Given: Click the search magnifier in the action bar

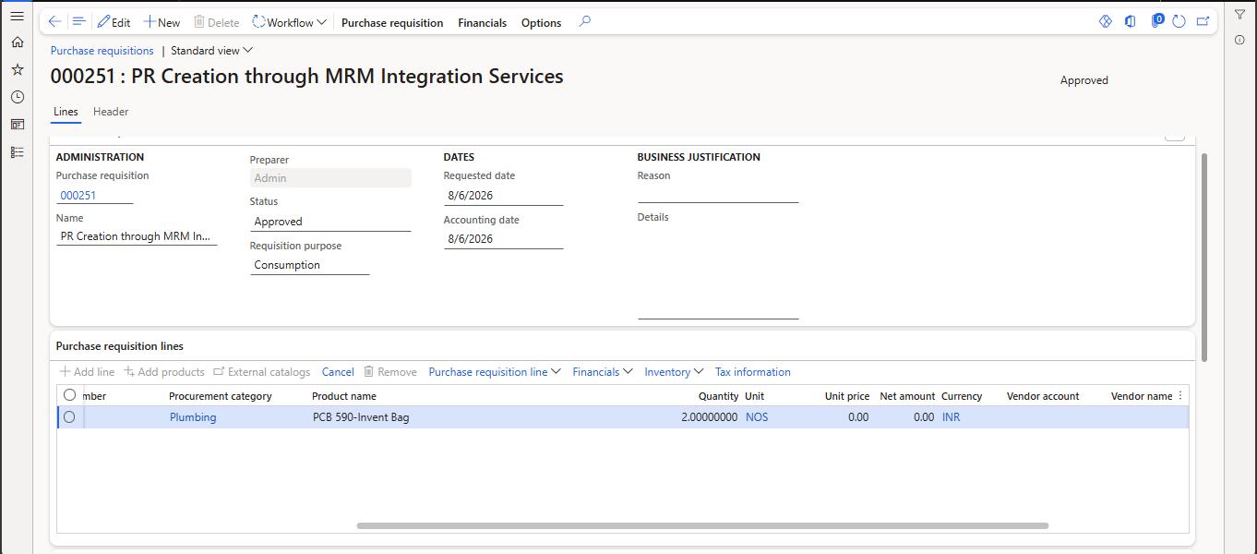Looking at the screenshot, I should [x=584, y=21].
